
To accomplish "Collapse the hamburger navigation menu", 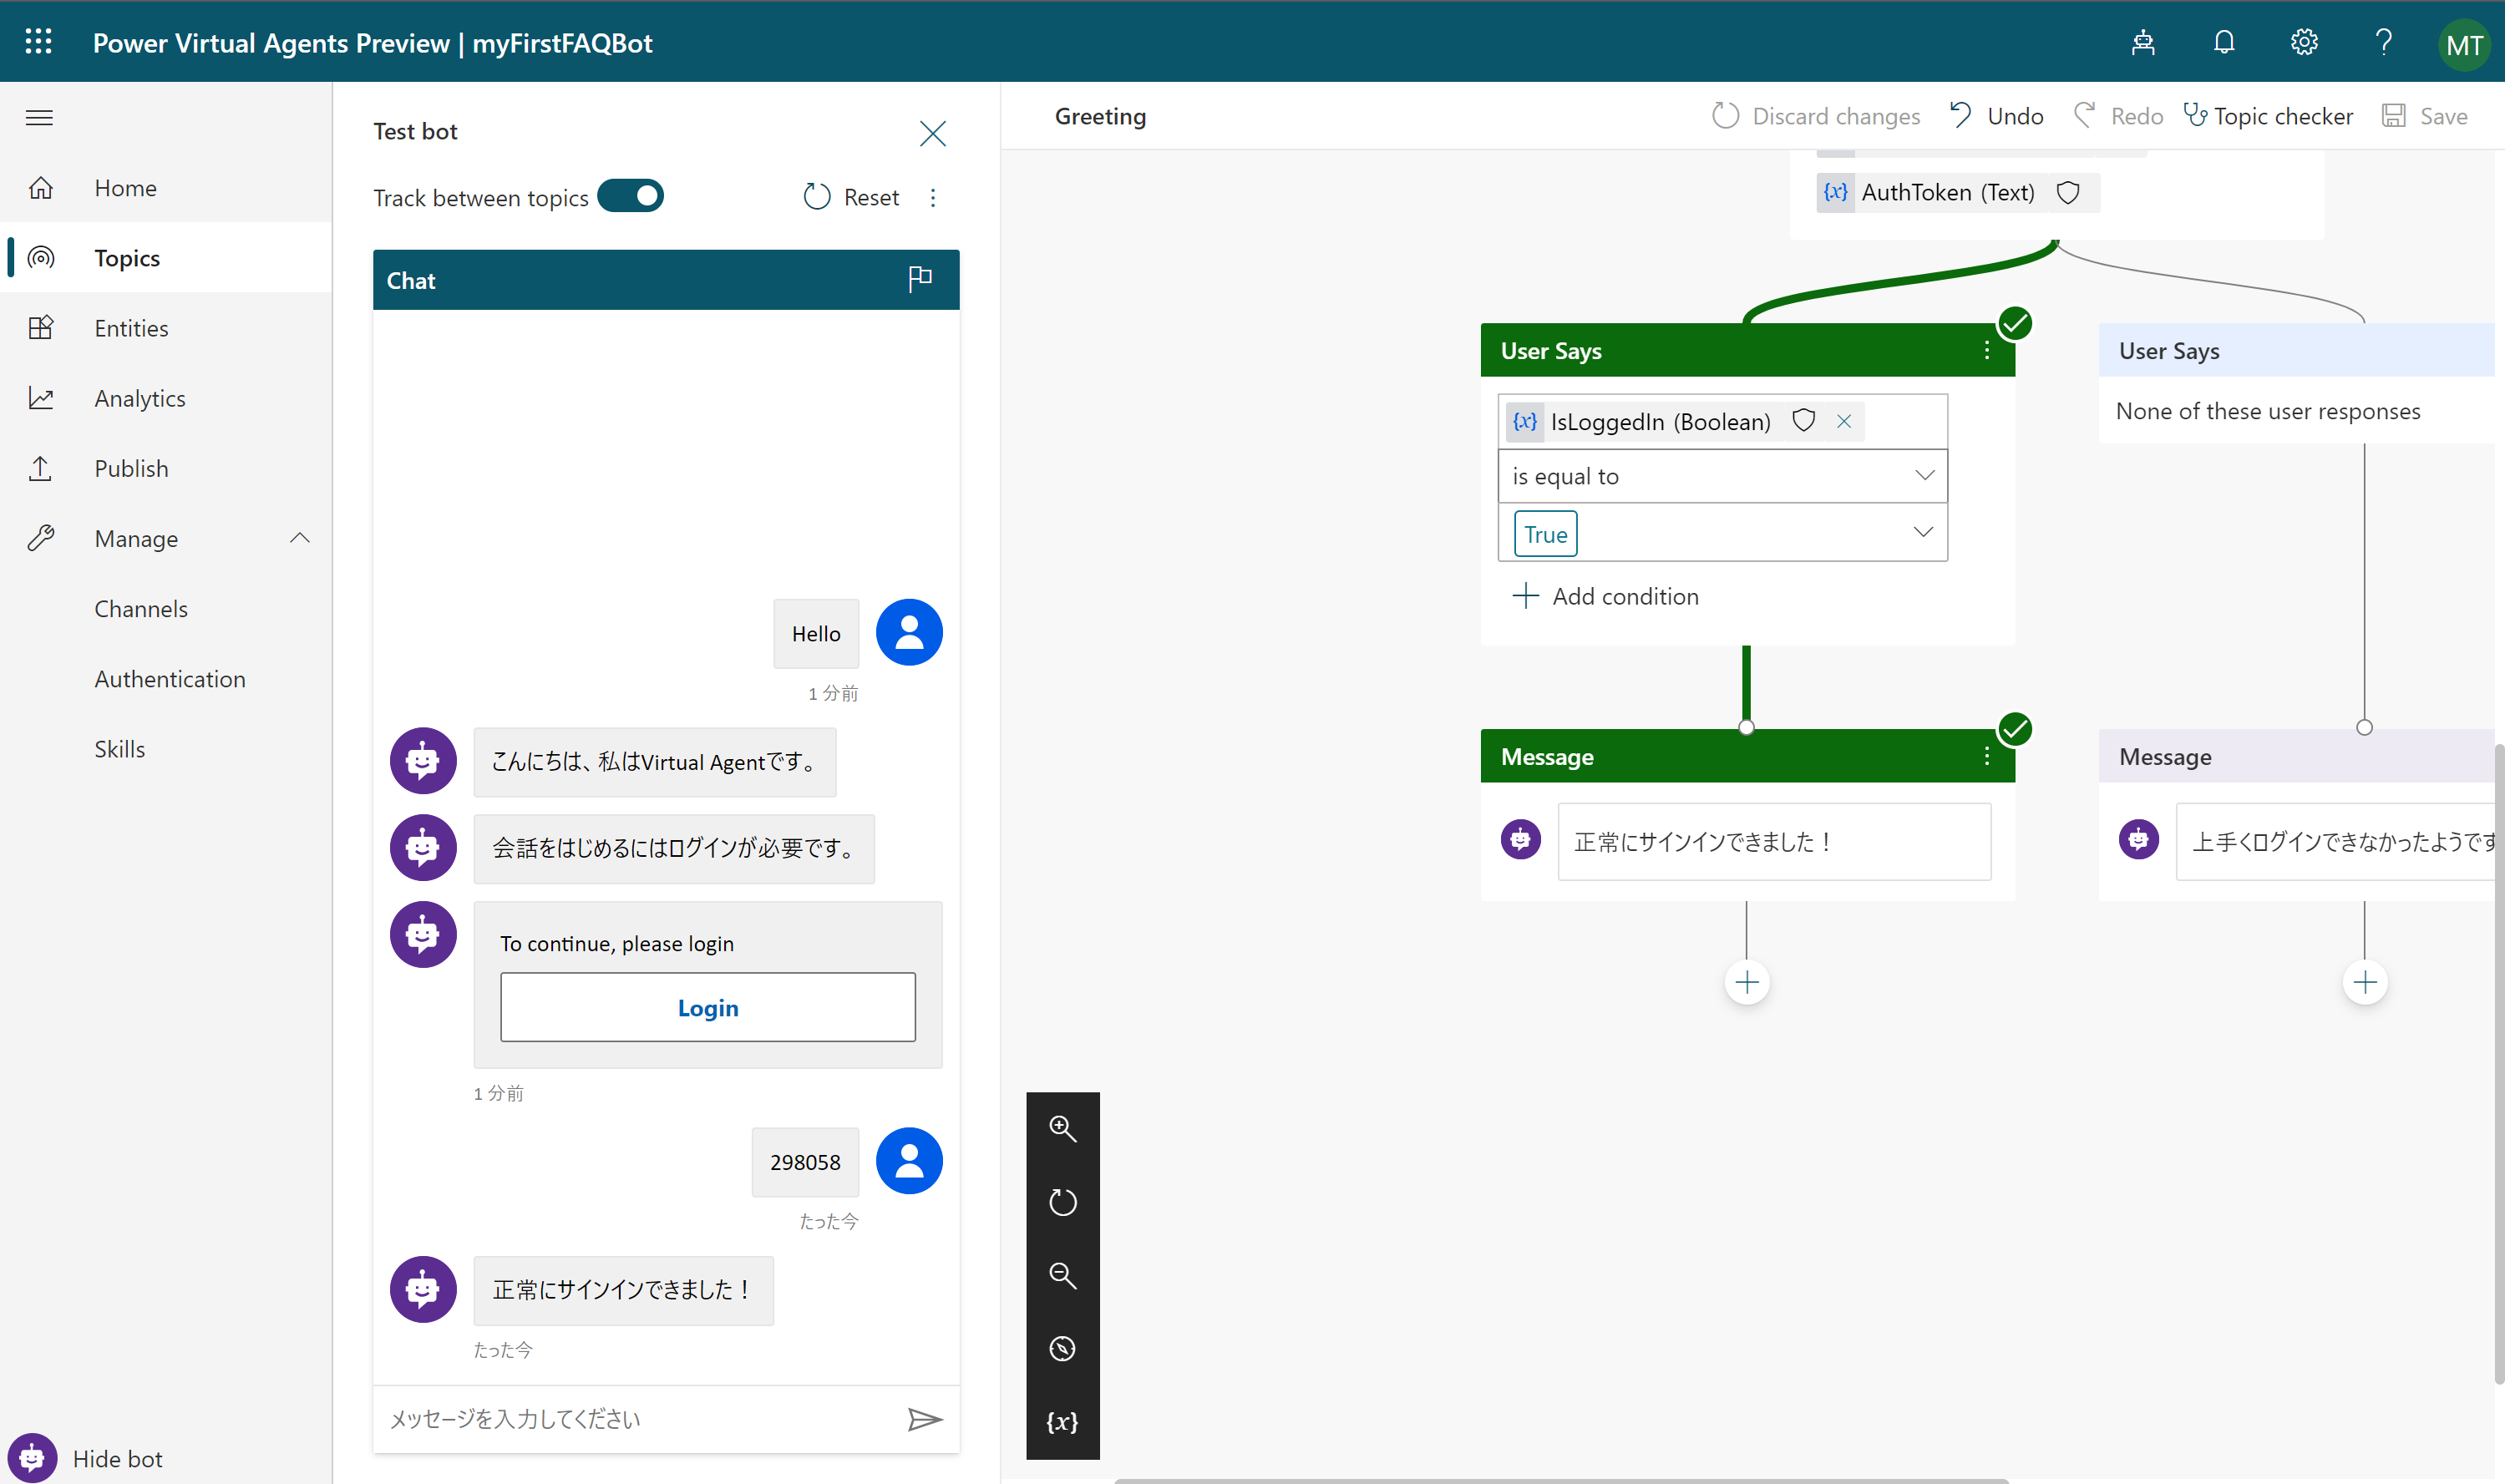I will (x=39, y=118).
